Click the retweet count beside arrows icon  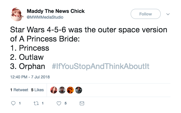coord(43,103)
